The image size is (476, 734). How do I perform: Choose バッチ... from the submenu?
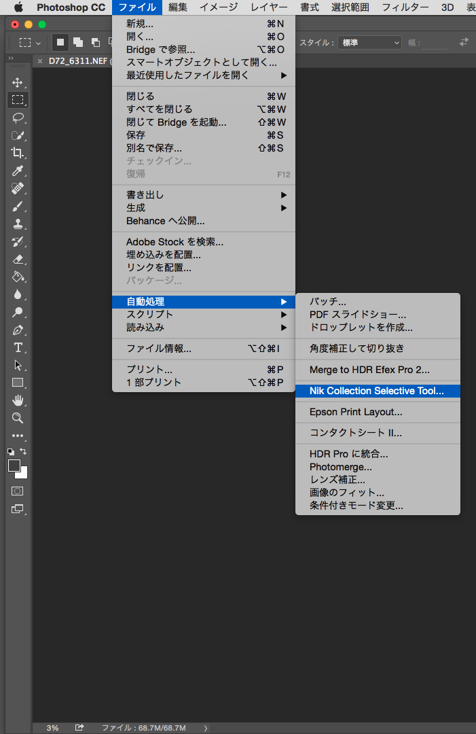point(378,302)
